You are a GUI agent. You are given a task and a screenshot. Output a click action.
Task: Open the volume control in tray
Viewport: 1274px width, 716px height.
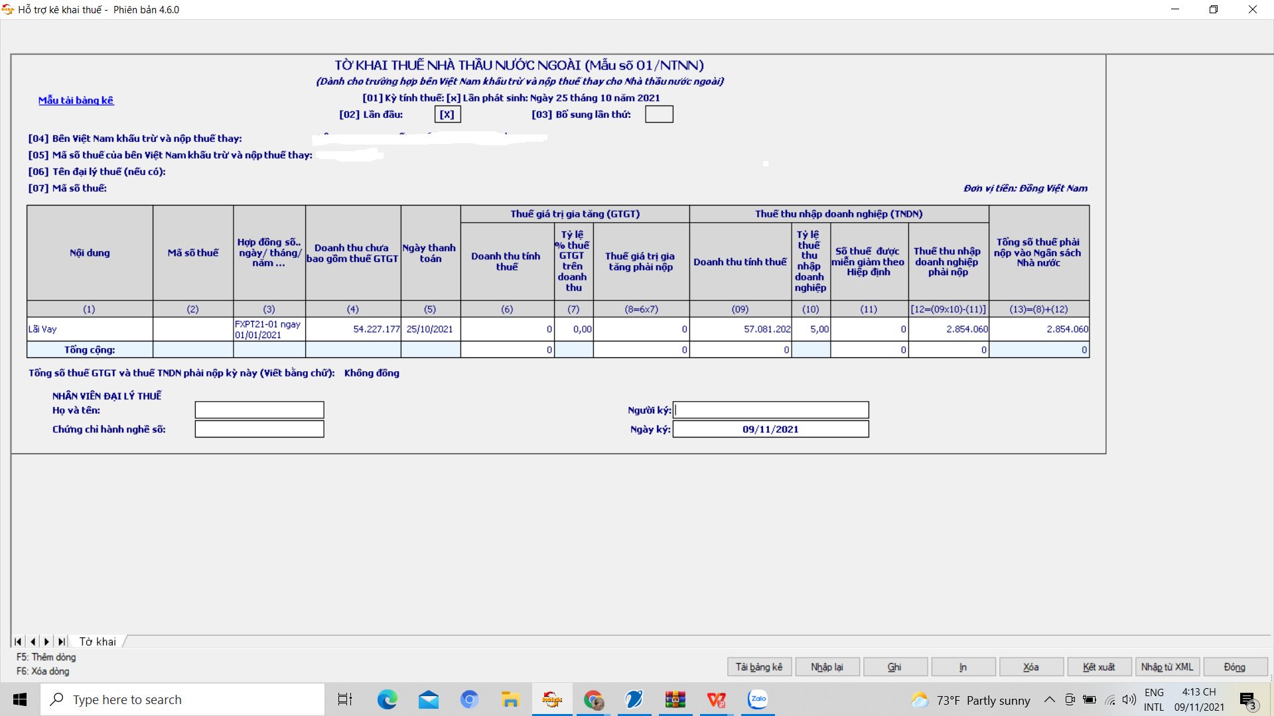(1129, 699)
